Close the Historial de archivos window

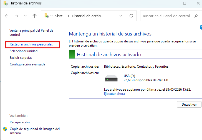tap(198, 3)
